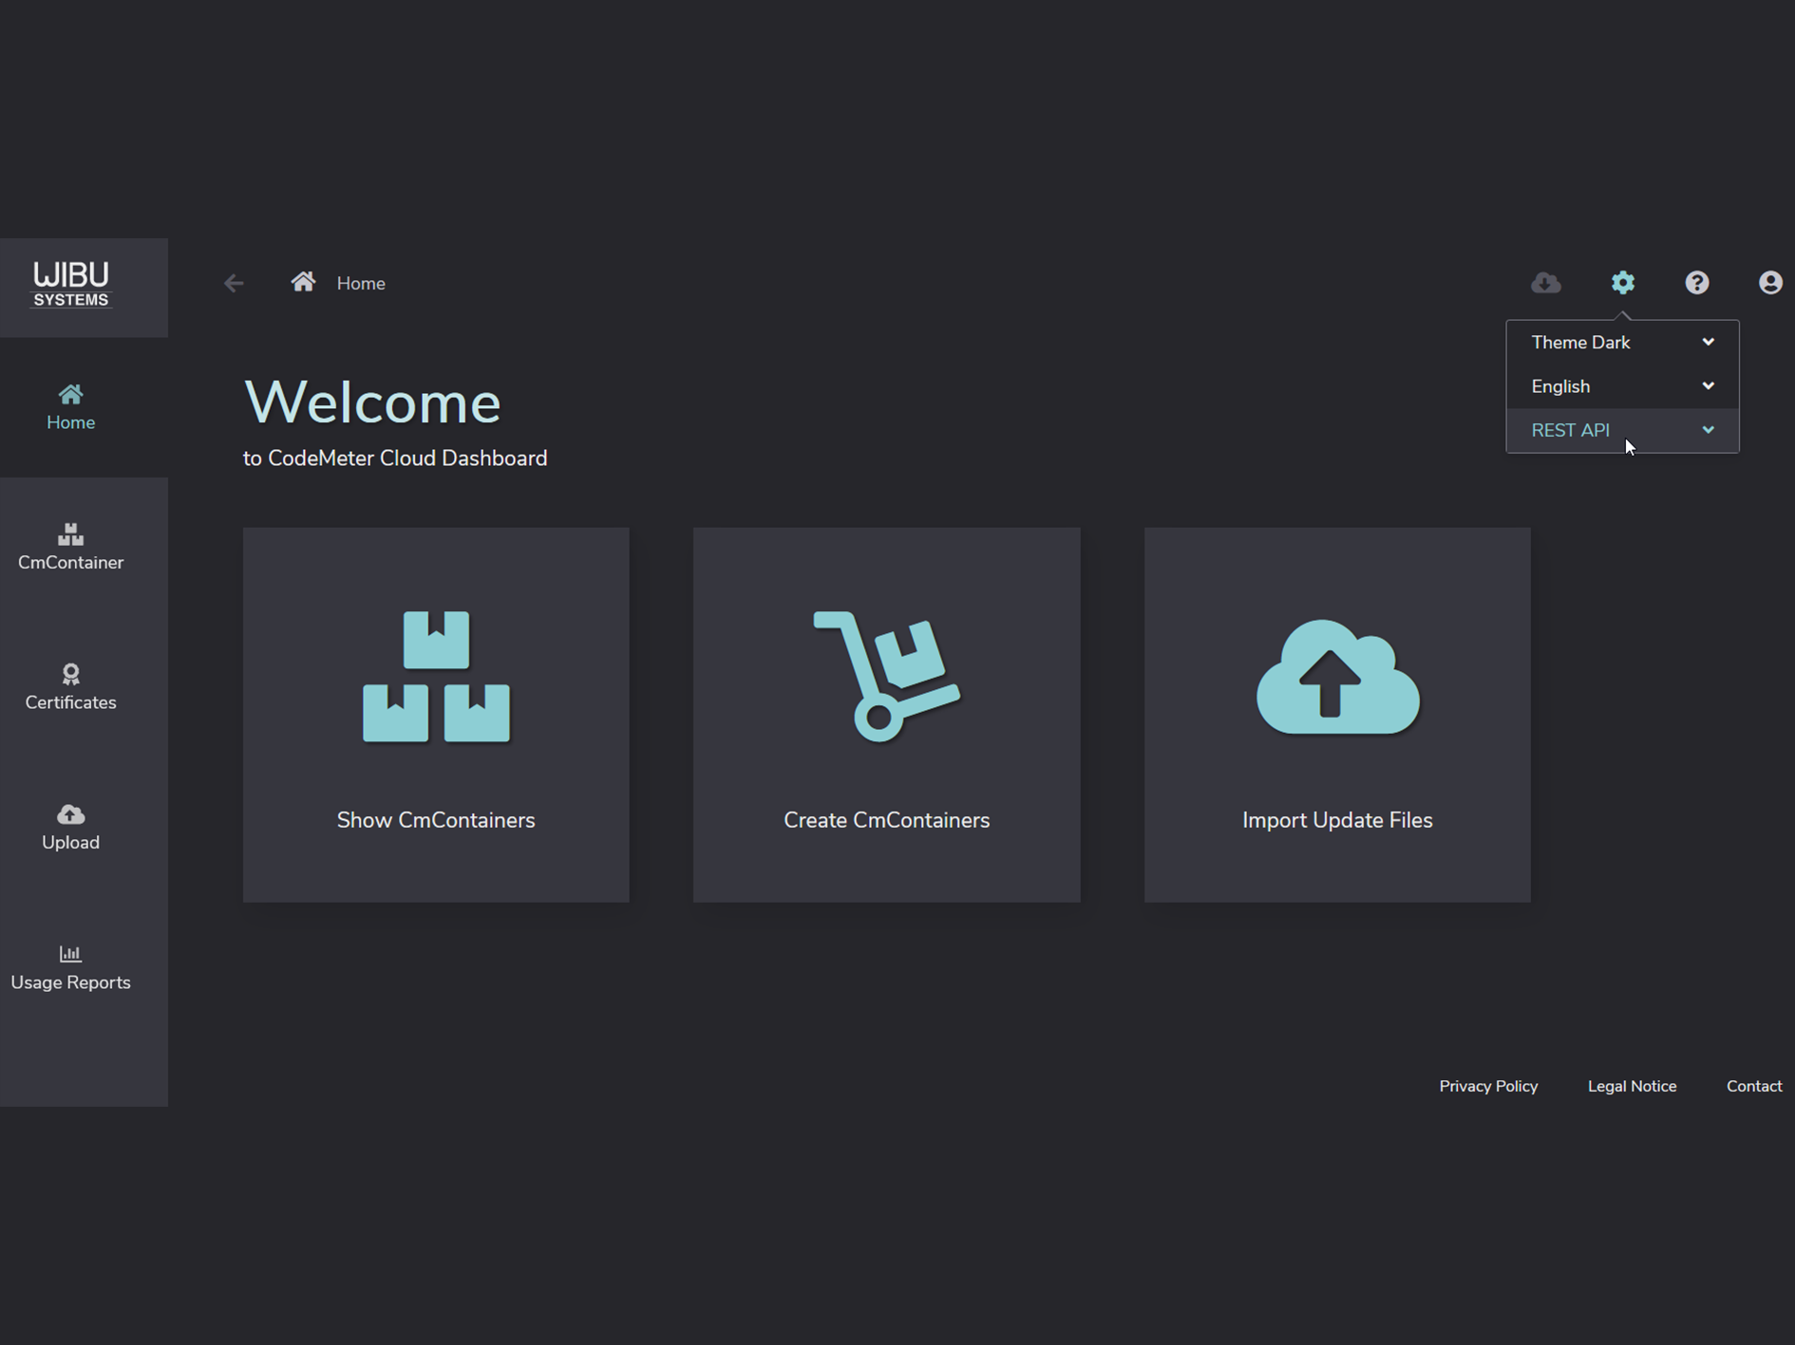Select the Home item in the sidebar
The width and height of the screenshot is (1795, 1345).
click(x=70, y=407)
